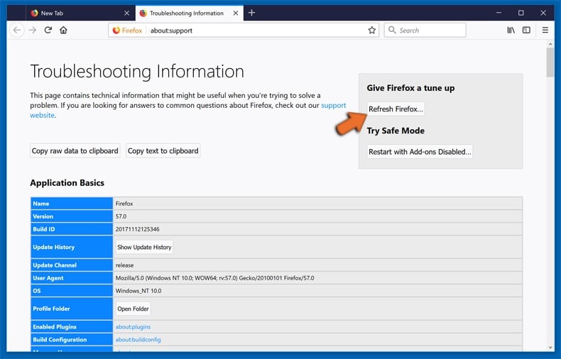Open the Profile Folder
561x359 pixels.
133,309
